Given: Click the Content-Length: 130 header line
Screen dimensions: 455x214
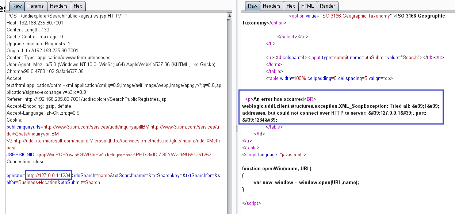Looking at the screenshot, I should [28, 30].
